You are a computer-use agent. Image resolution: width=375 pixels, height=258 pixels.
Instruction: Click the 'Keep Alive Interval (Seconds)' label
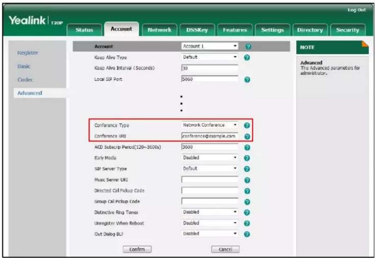(x=124, y=68)
